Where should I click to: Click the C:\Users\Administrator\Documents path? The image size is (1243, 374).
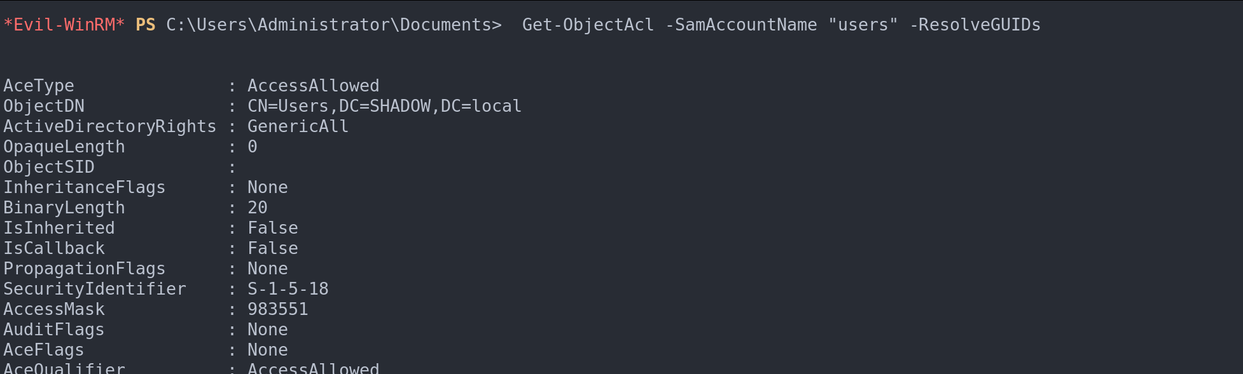point(333,25)
